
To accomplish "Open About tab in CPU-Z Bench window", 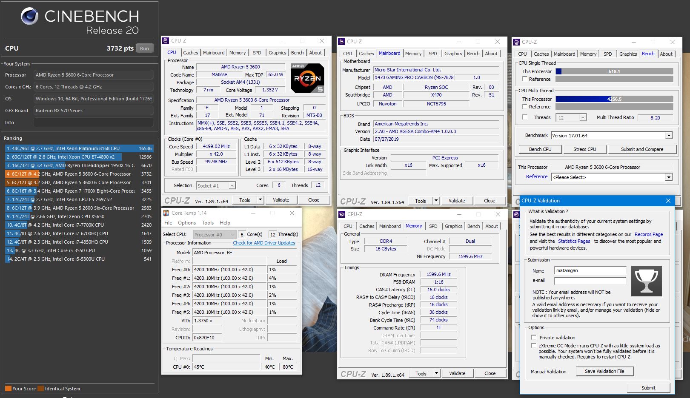I will (x=666, y=54).
